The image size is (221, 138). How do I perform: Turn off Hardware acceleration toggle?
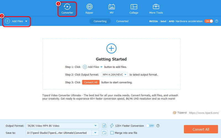pos(209,21)
